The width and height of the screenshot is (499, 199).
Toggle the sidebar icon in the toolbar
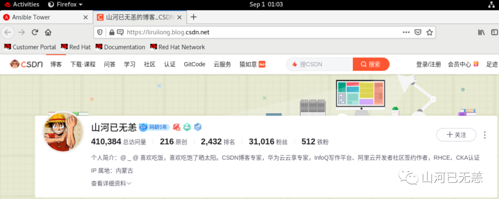[x=494, y=32]
